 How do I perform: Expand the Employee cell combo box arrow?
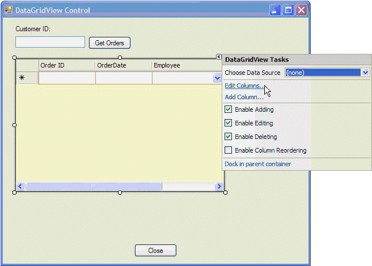217,78
